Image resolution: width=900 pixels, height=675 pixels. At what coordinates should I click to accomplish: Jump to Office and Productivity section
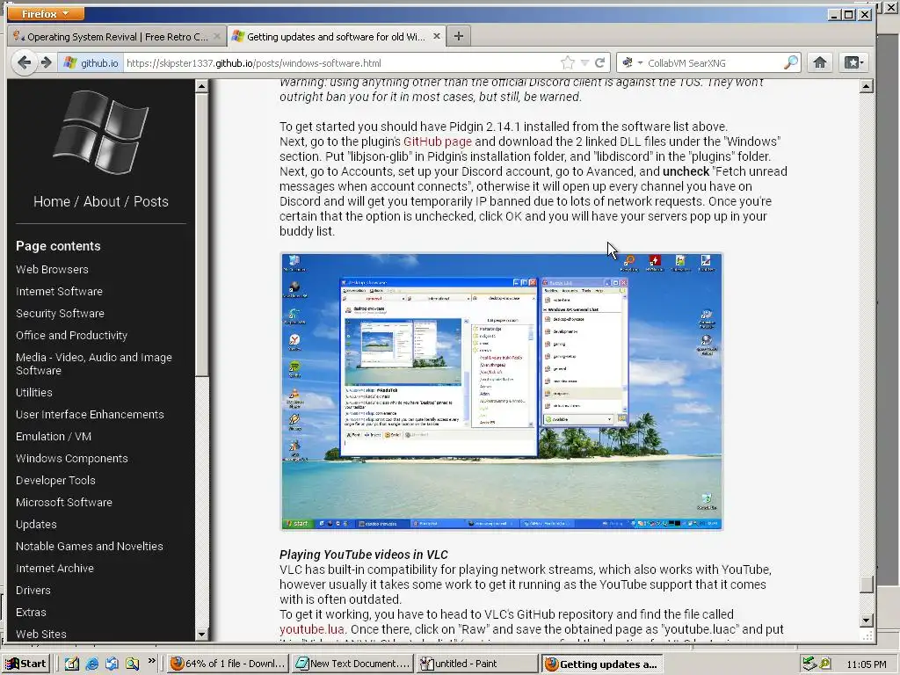click(72, 335)
